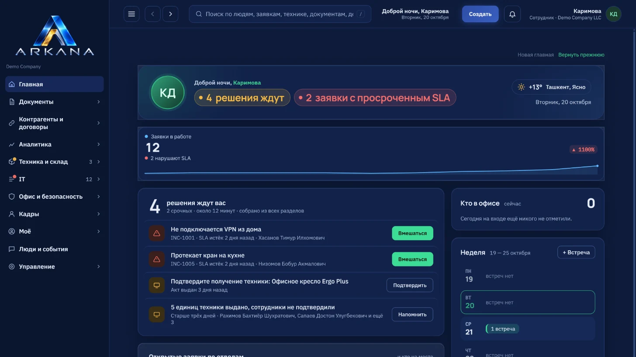Image resolution: width=636 pixels, height=357 pixels.
Task: Open the Ташкент weather widget
Action: point(551,87)
